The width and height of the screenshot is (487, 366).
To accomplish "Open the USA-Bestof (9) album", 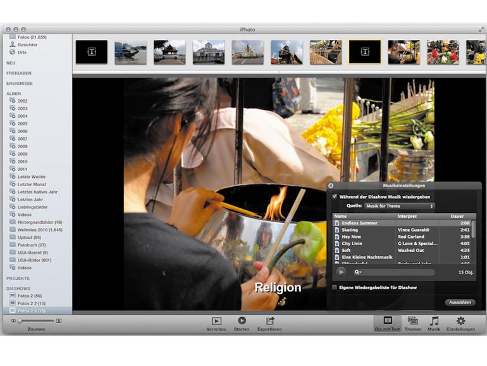I will pyautogui.click(x=33, y=253).
